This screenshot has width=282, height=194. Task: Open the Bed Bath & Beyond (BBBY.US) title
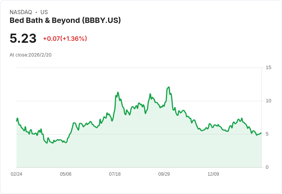(65, 21)
